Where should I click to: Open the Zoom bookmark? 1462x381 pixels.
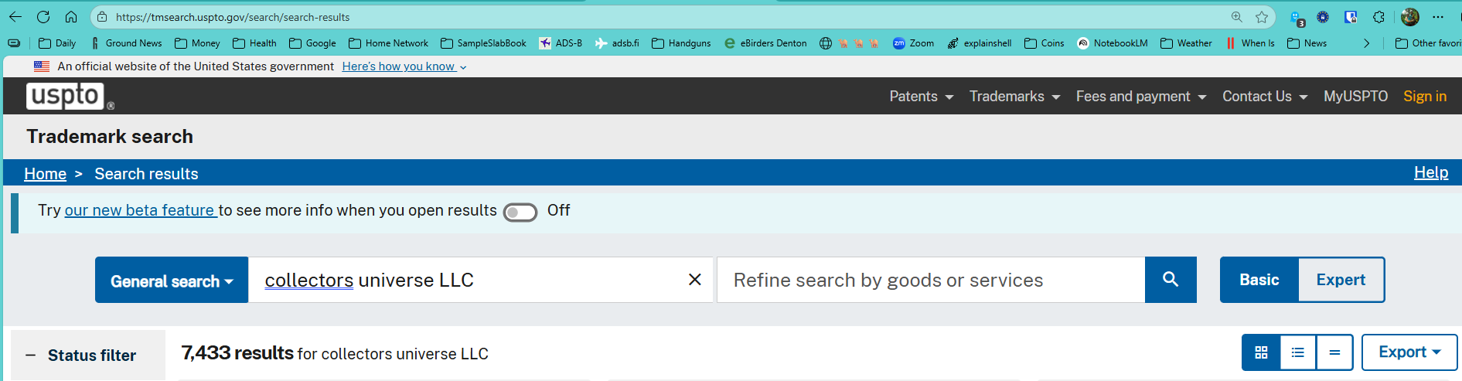pyautogui.click(x=913, y=43)
